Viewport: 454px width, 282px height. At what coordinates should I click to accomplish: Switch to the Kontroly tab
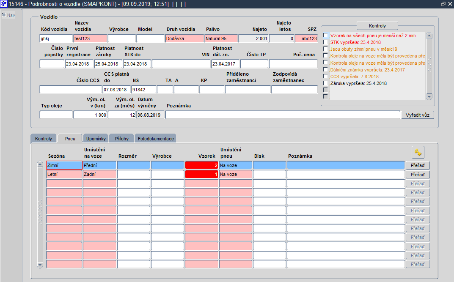[x=44, y=139]
